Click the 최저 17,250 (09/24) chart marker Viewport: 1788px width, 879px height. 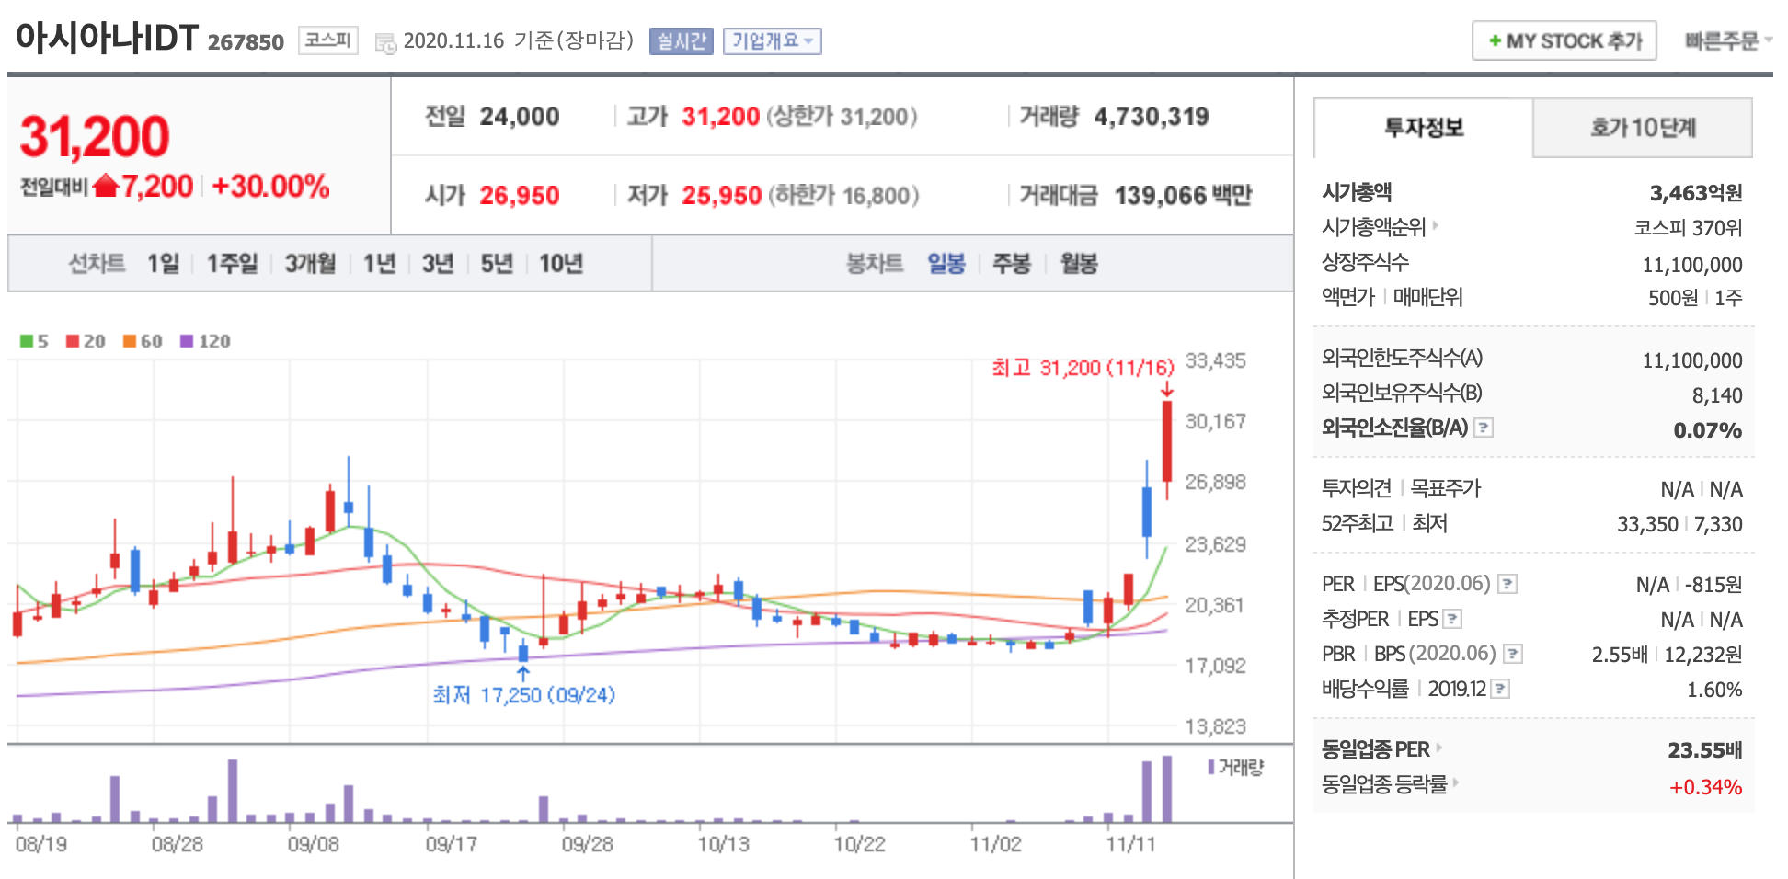(x=523, y=695)
